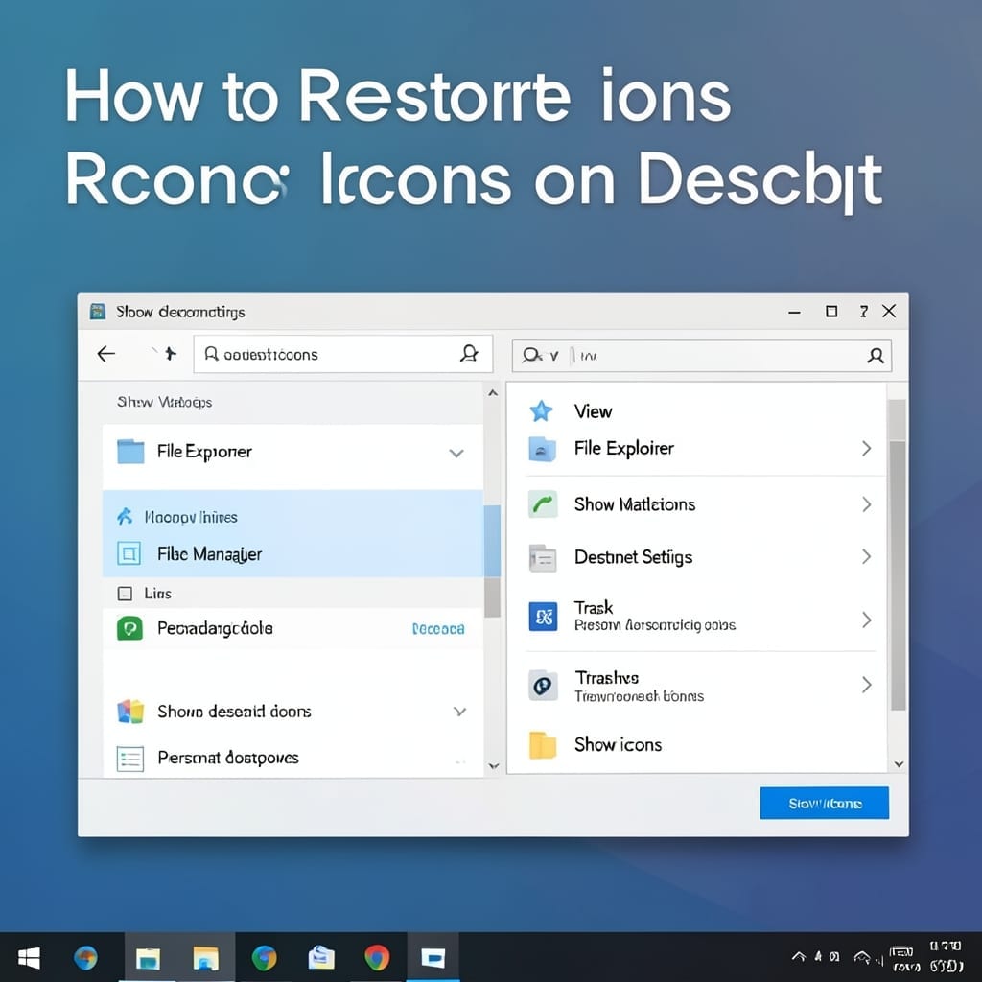Expand the 'Destinet Setiigs' chevron arrow
Screen dimensions: 982x982
pos(866,556)
